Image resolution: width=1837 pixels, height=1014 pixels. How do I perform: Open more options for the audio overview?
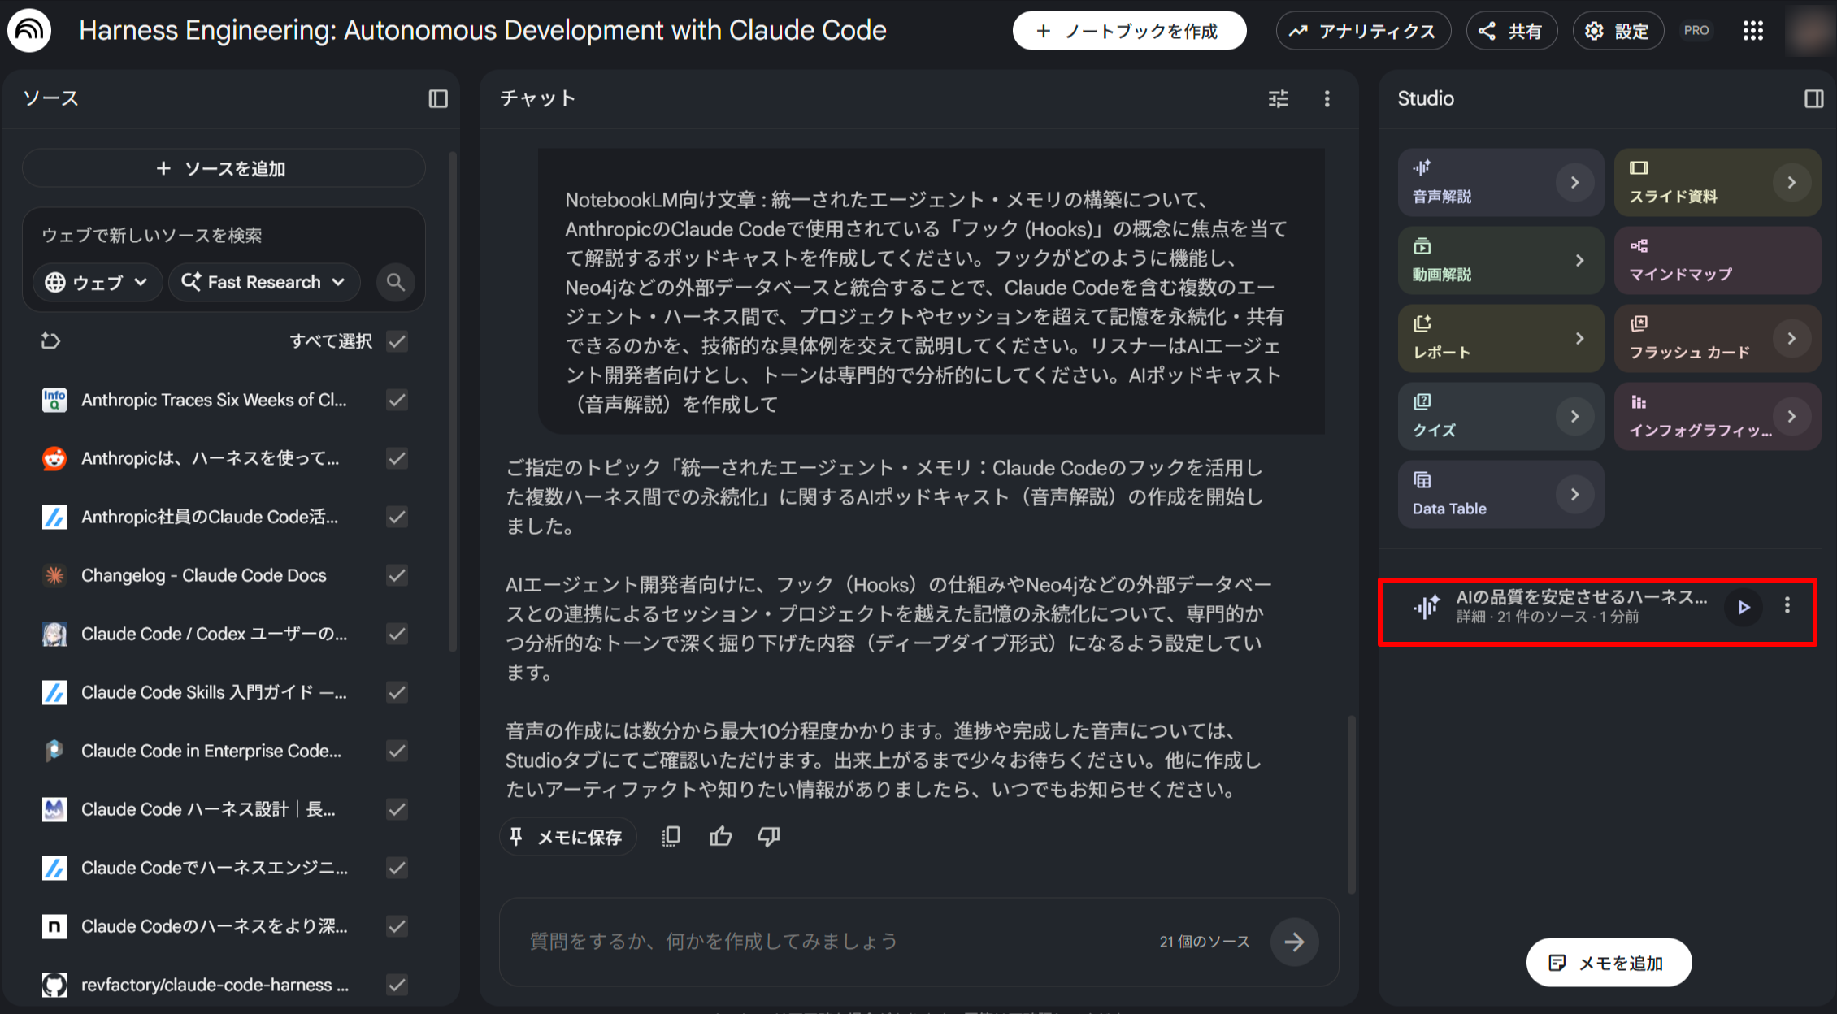pyautogui.click(x=1787, y=605)
